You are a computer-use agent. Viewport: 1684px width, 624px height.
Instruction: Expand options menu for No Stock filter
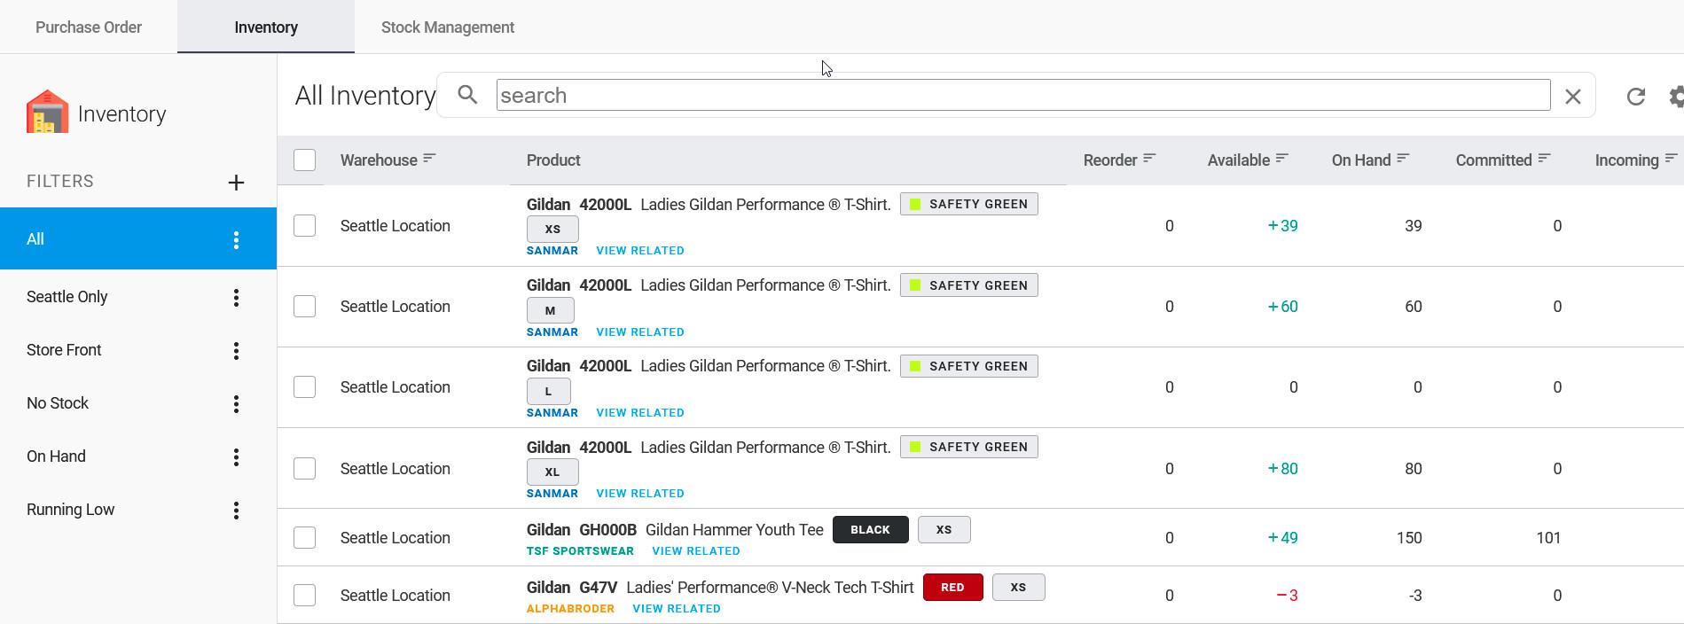click(236, 404)
